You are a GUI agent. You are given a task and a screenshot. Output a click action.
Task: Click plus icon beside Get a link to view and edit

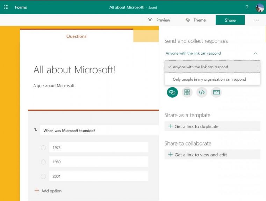click(170, 155)
